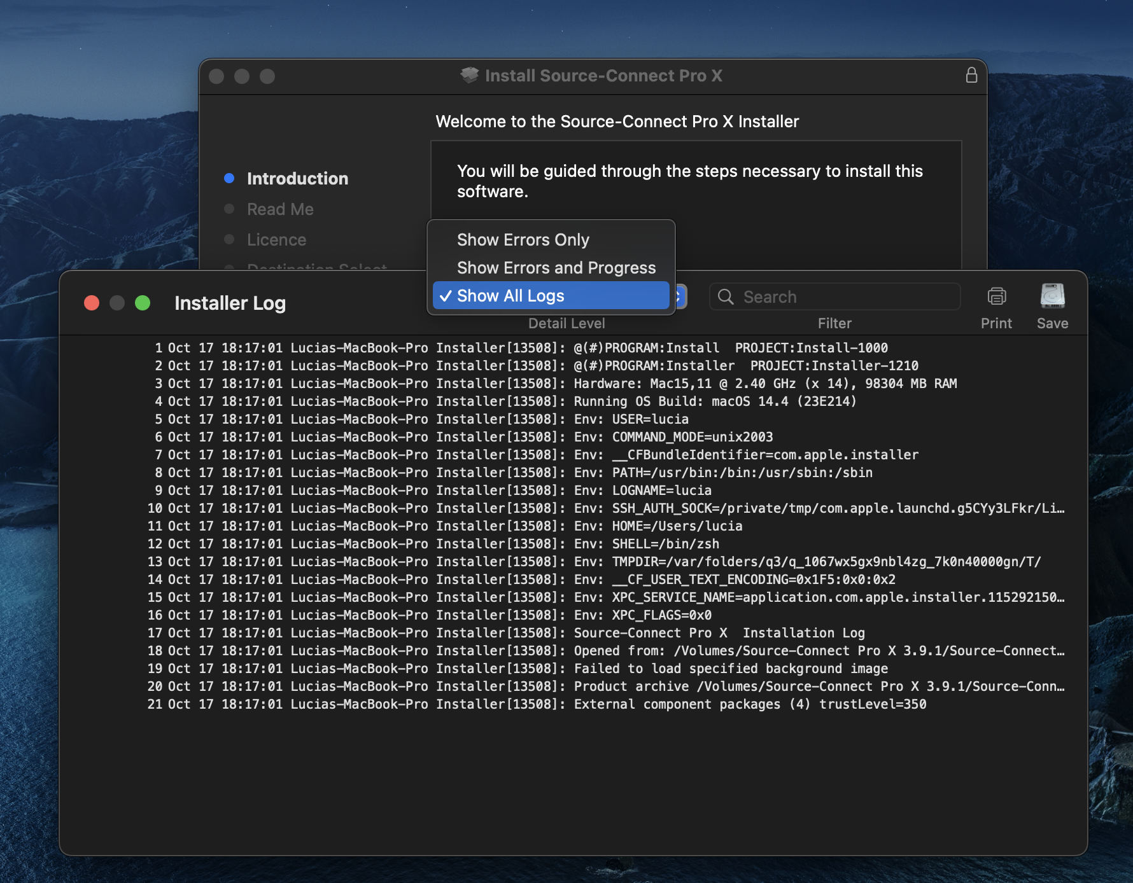1133x883 pixels.
Task: Click the Print icon in the log toolbar
Action: 996,296
